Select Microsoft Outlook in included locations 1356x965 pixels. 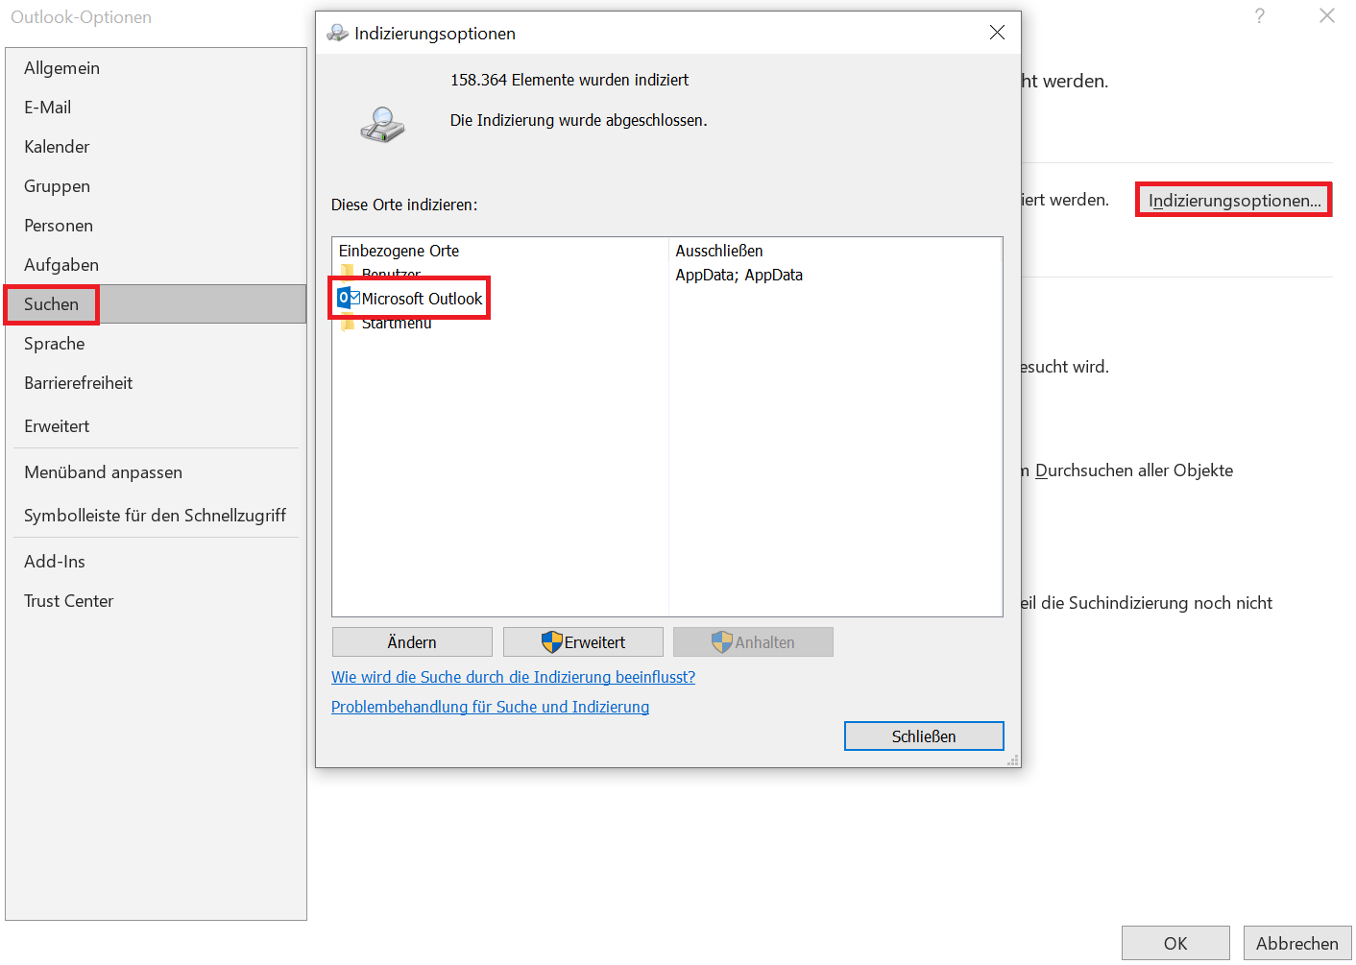click(x=422, y=299)
